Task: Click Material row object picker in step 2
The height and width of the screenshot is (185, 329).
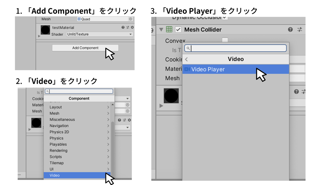Action: coord(127,105)
